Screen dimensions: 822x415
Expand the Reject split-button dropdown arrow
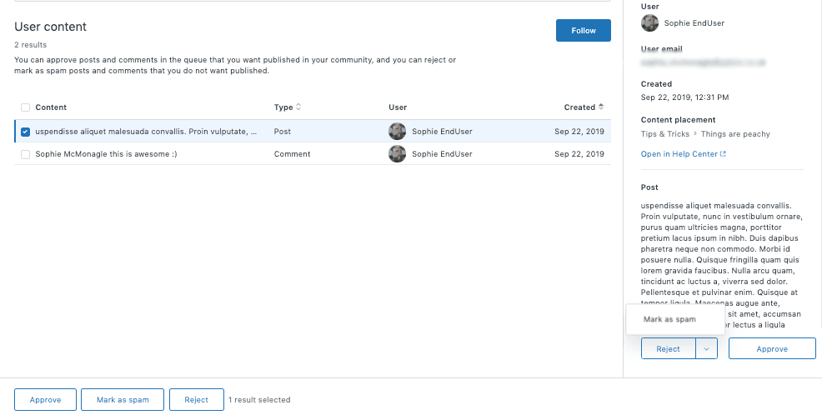707,349
